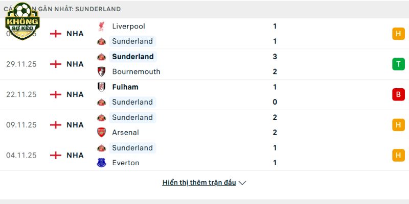Open the Liverpool team name link
Viewport: 409px width, 204px height.
click(128, 26)
